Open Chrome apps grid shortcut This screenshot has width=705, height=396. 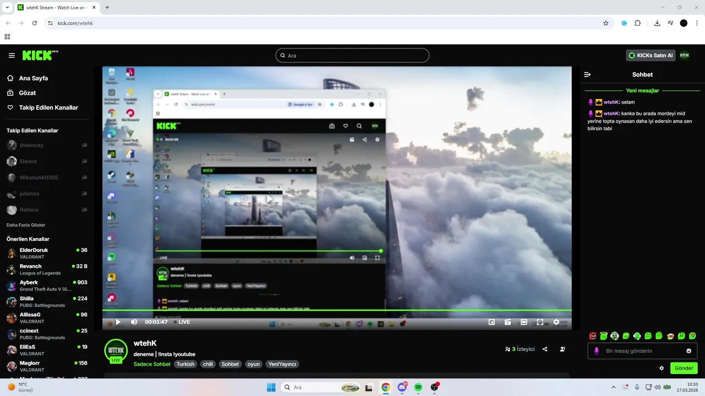(7, 37)
